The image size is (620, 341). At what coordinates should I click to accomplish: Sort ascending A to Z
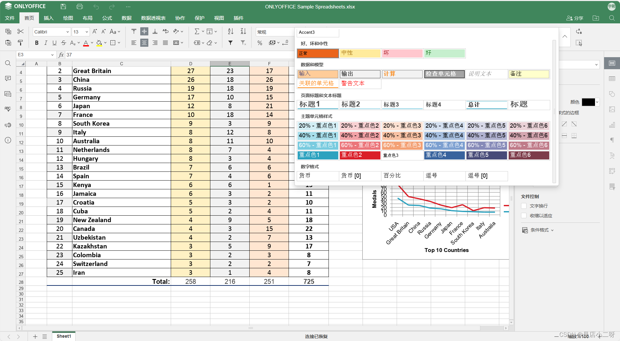230,32
